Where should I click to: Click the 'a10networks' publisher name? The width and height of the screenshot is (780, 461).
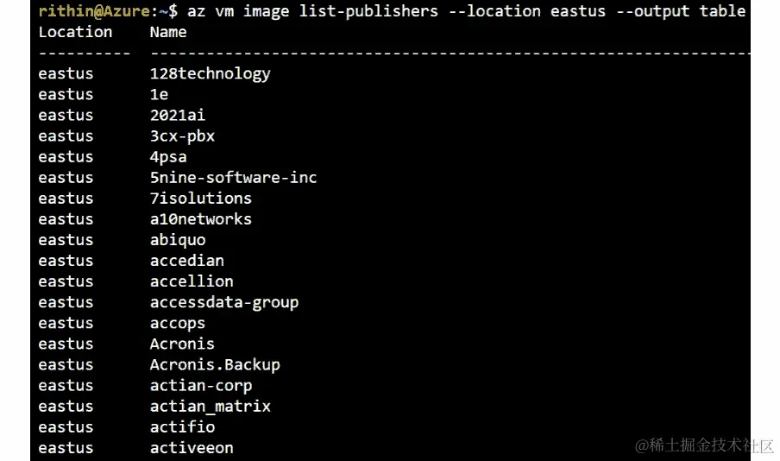[x=201, y=219]
